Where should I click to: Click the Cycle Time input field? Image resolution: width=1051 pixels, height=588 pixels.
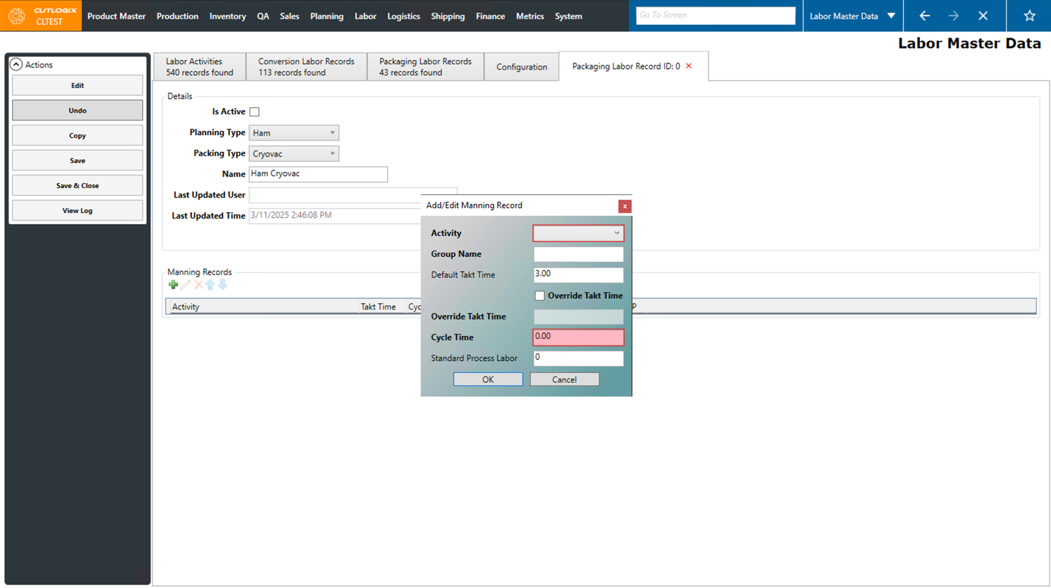pyautogui.click(x=578, y=337)
